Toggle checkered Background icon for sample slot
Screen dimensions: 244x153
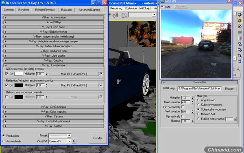tap(240, 26)
